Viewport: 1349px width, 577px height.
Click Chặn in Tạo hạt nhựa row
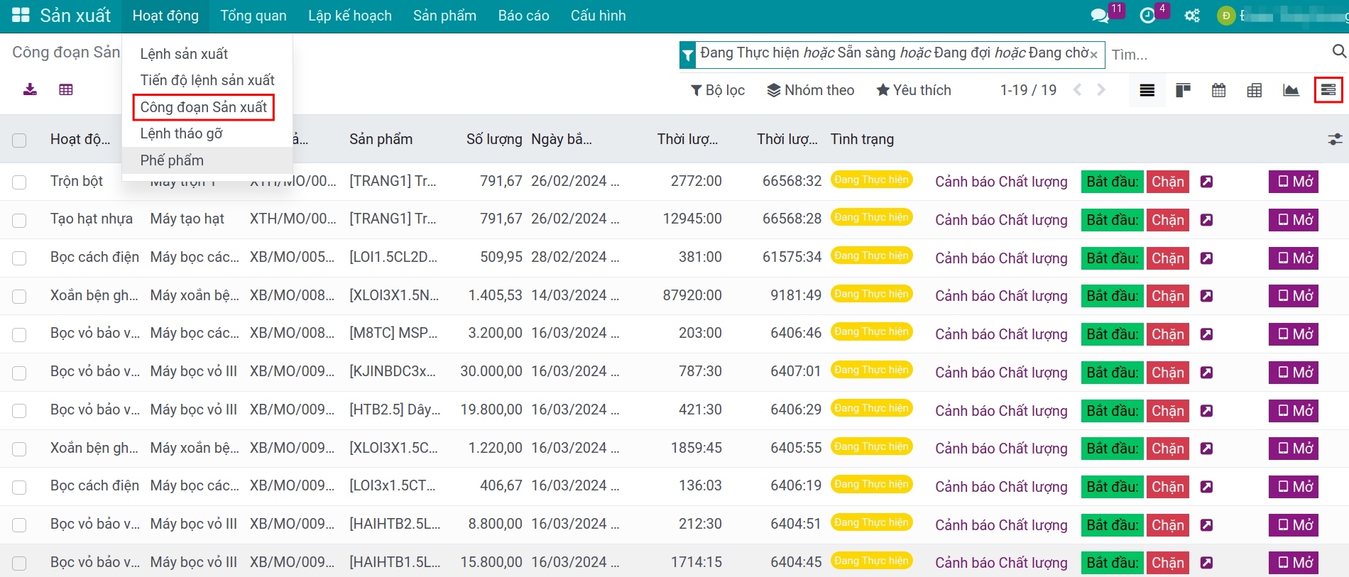coord(1168,220)
